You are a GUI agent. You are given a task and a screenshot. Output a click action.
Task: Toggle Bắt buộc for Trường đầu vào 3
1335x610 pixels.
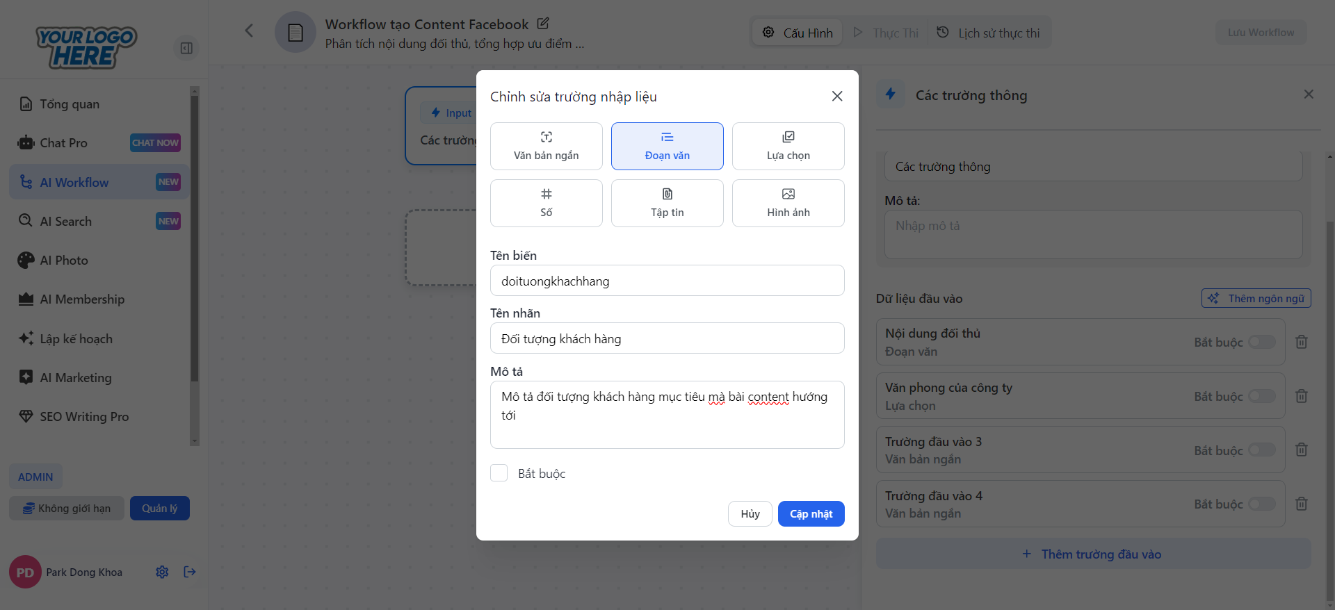tap(1261, 450)
